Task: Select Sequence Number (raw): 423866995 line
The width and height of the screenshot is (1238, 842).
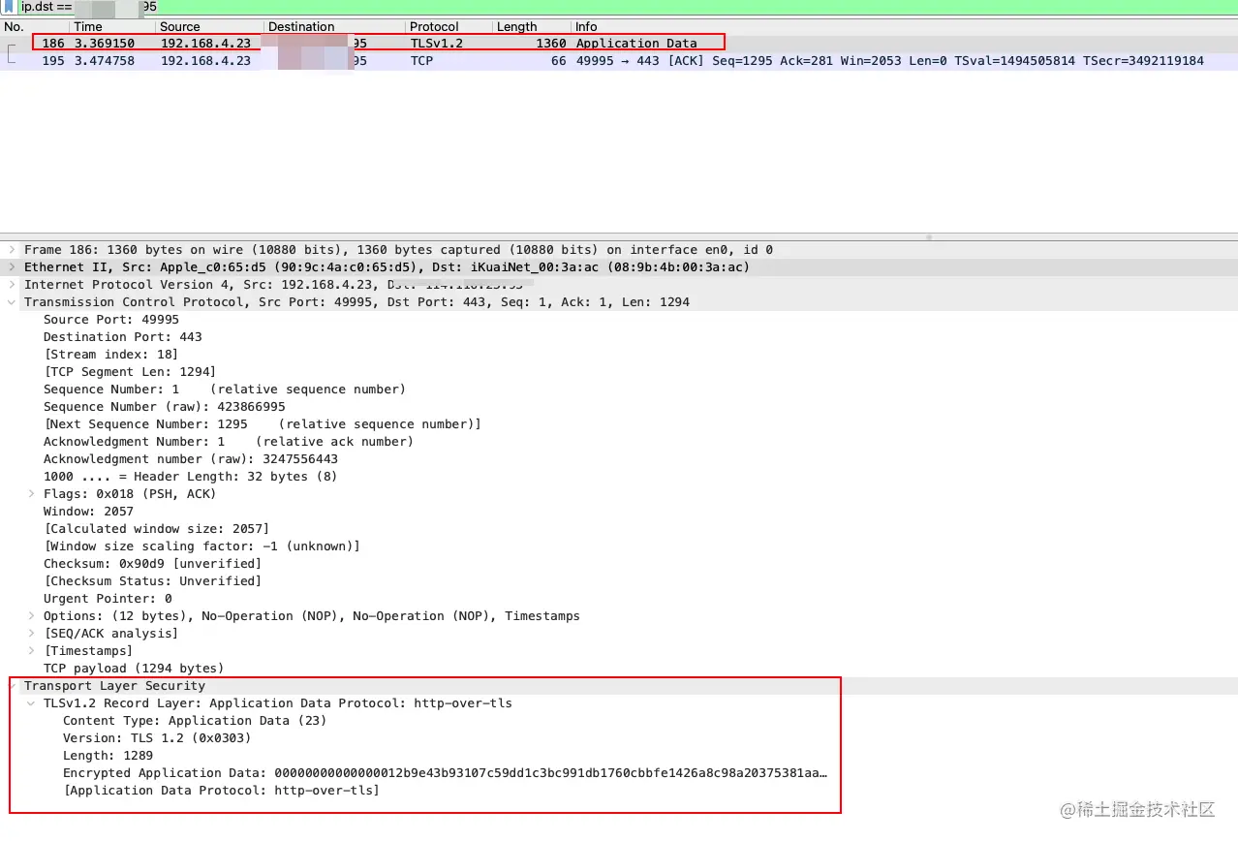Action: point(165,407)
